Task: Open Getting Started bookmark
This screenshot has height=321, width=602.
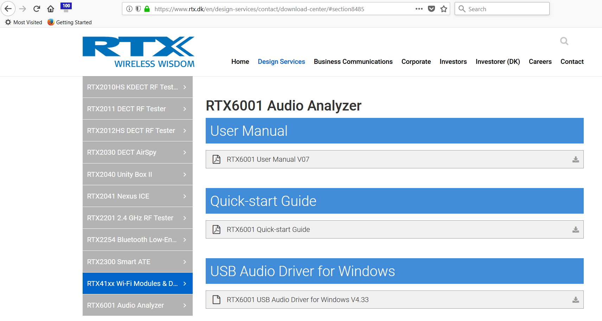Action: 70,22
